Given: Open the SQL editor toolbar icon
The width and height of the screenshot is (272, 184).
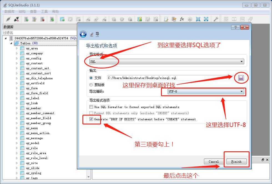Looking at the screenshot, I should tap(166, 19).
